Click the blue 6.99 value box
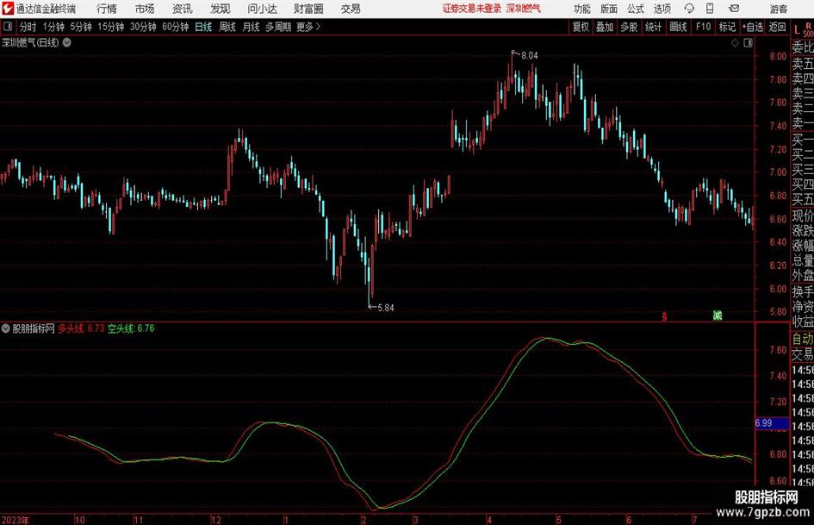 772,423
